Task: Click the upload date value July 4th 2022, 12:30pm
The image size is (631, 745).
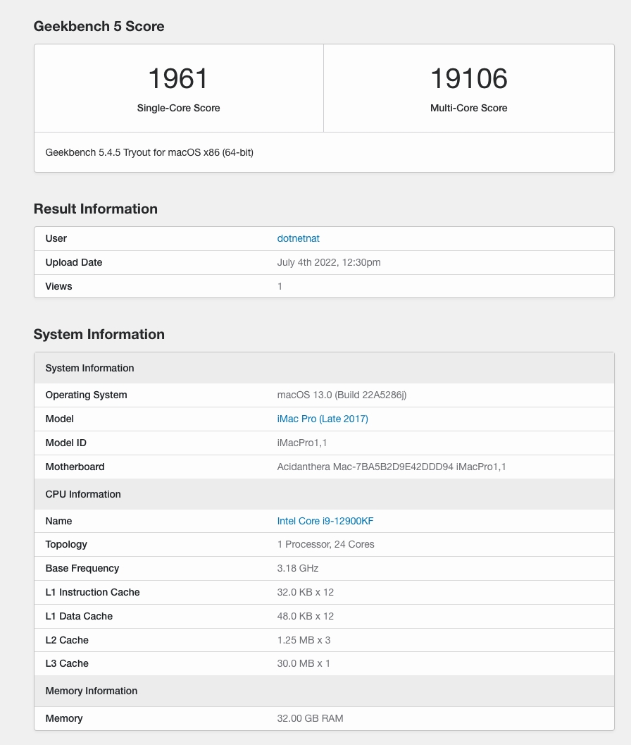Action: coord(329,263)
